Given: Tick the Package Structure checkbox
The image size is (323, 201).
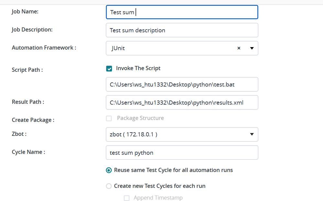Looking at the screenshot, I should pyautogui.click(x=109, y=118).
